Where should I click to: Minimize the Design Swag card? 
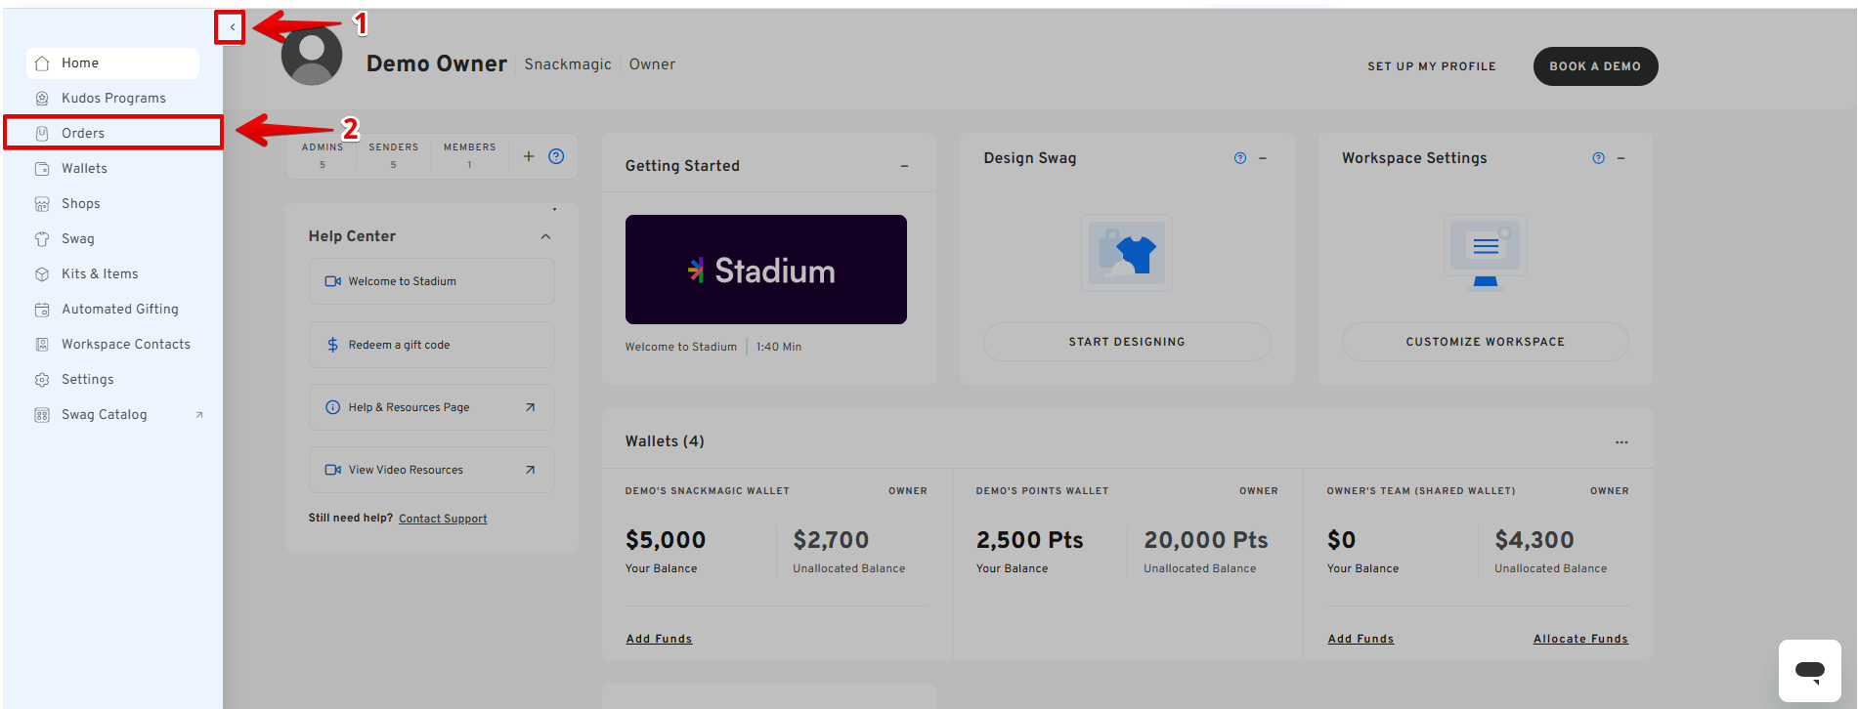tap(1263, 158)
